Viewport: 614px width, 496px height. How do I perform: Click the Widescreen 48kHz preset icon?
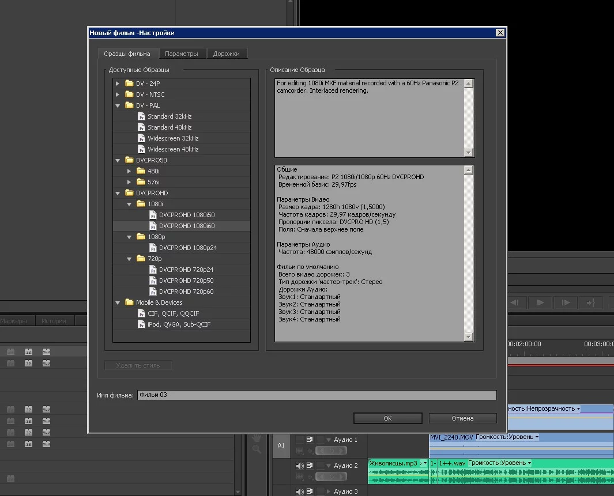point(142,149)
